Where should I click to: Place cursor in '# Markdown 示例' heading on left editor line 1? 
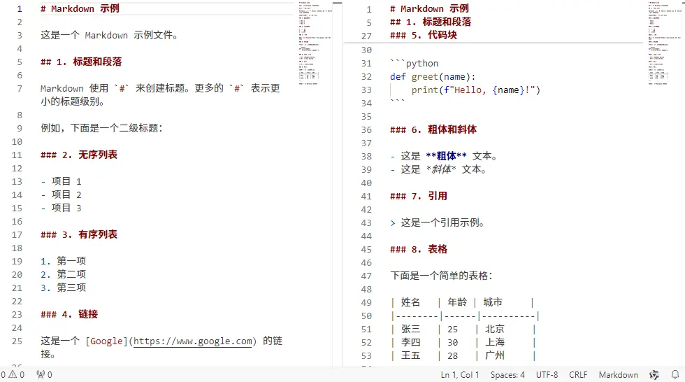click(80, 8)
